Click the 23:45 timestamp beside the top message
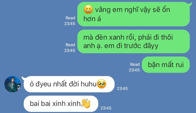The width and height of the screenshot is (196, 113). pos(70,24)
